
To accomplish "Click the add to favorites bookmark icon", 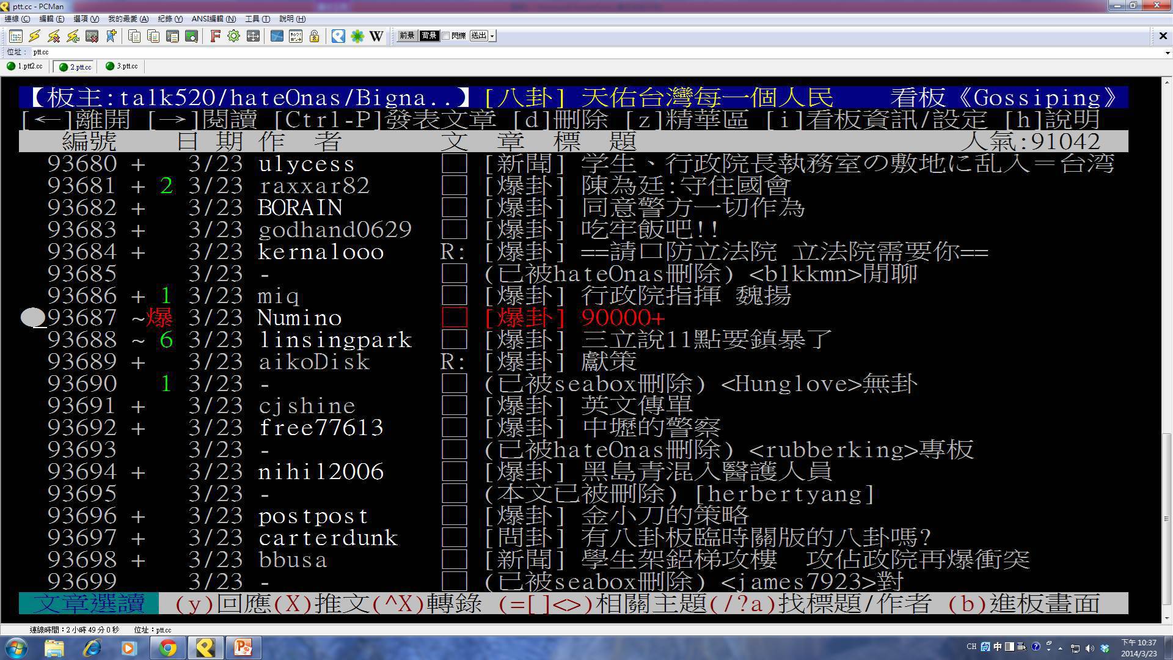I will tap(111, 36).
